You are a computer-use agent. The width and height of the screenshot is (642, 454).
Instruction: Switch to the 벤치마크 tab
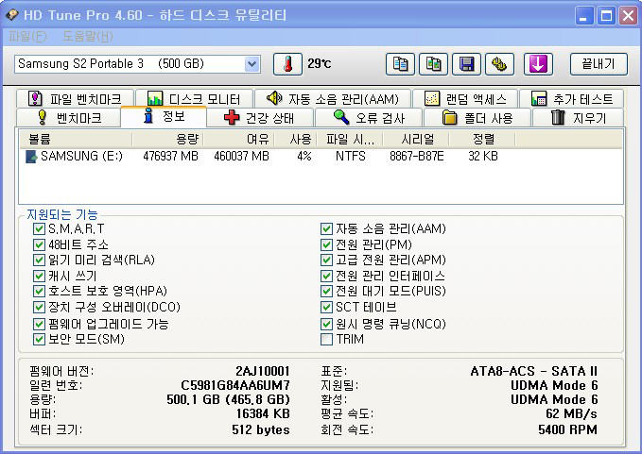pos(68,118)
